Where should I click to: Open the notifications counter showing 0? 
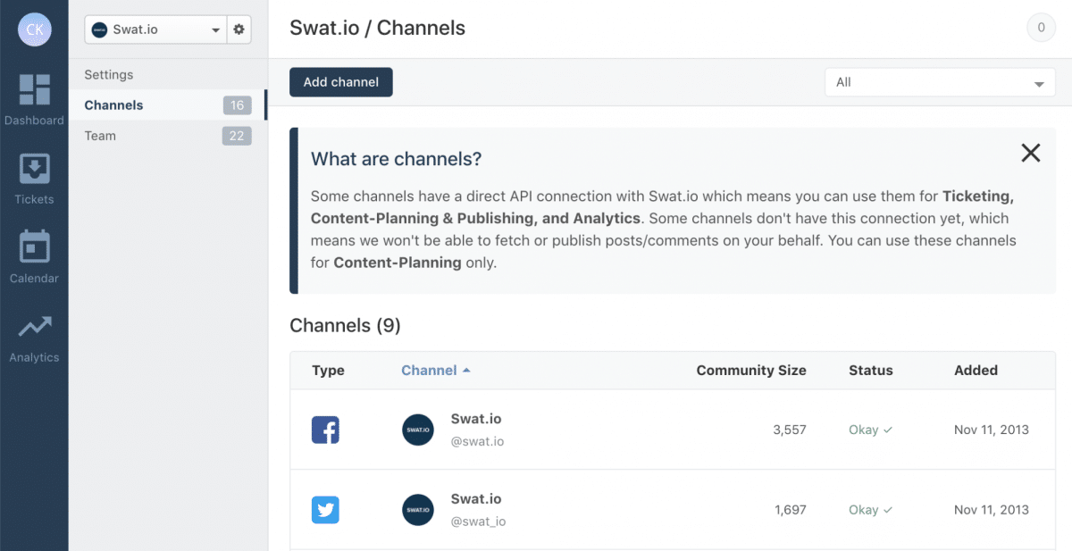click(x=1040, y=29)
